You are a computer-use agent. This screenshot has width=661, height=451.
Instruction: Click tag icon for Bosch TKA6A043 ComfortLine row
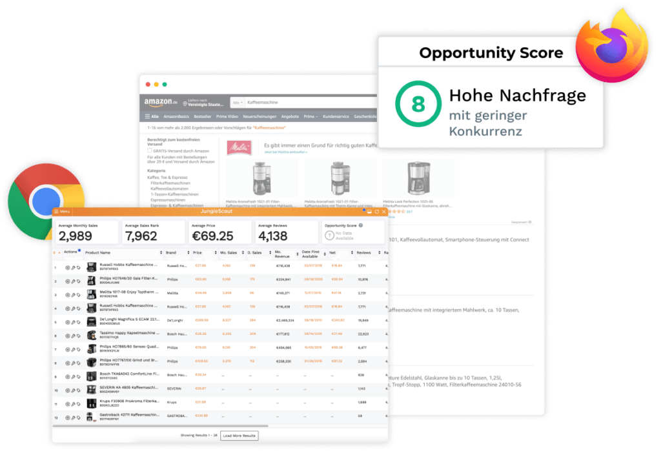tap(78, 377)
